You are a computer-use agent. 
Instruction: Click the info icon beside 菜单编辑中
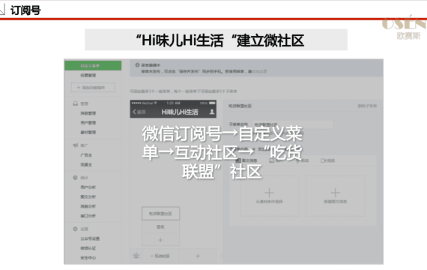137,65
